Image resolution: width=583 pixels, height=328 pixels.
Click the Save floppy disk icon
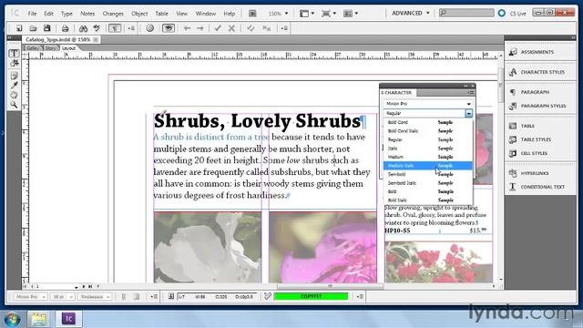click(46, 28)
